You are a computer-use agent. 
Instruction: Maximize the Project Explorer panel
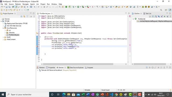point(34,13)
